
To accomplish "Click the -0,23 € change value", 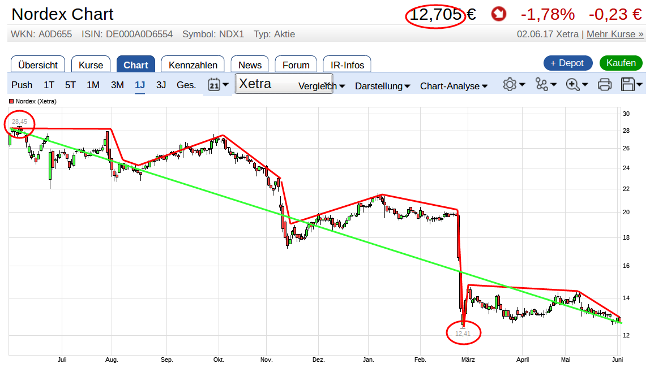I will [x=615, y=15].
